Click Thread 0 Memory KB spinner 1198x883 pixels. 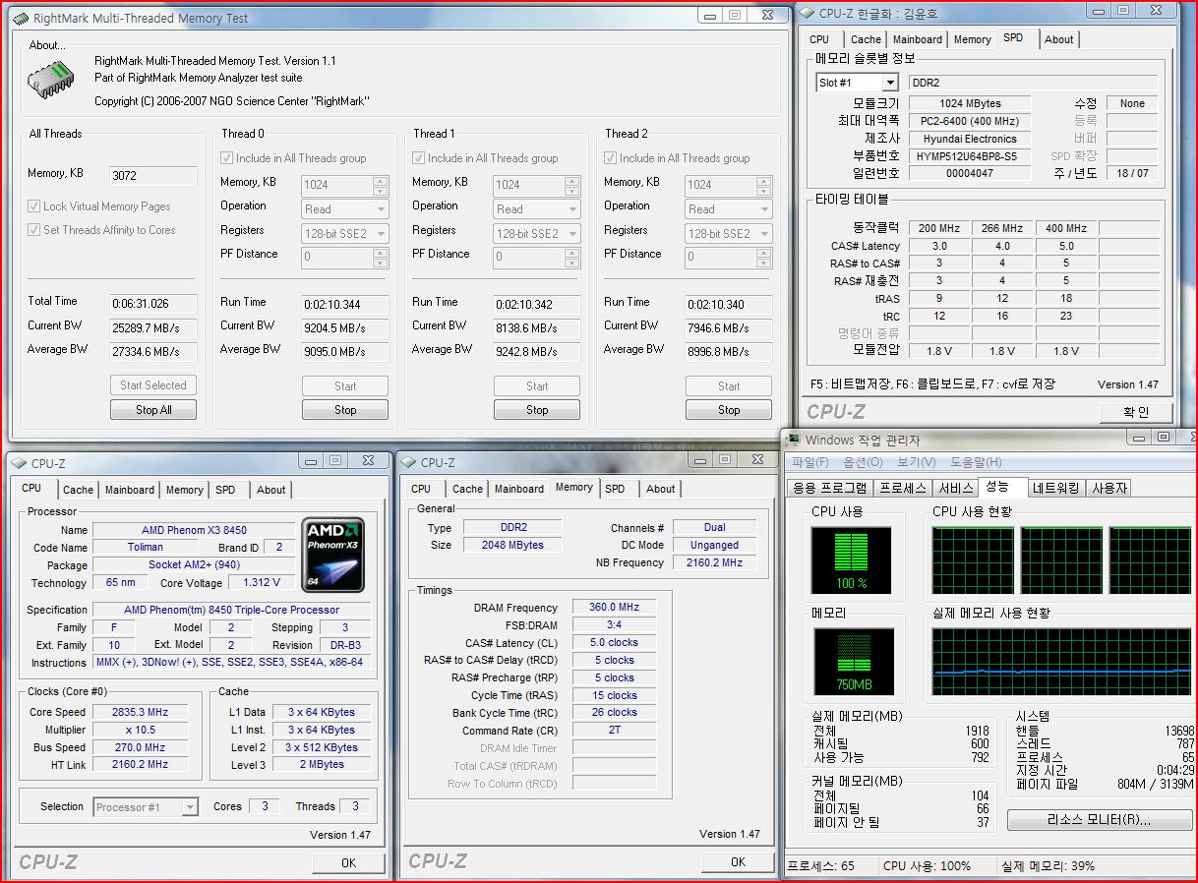381,184
